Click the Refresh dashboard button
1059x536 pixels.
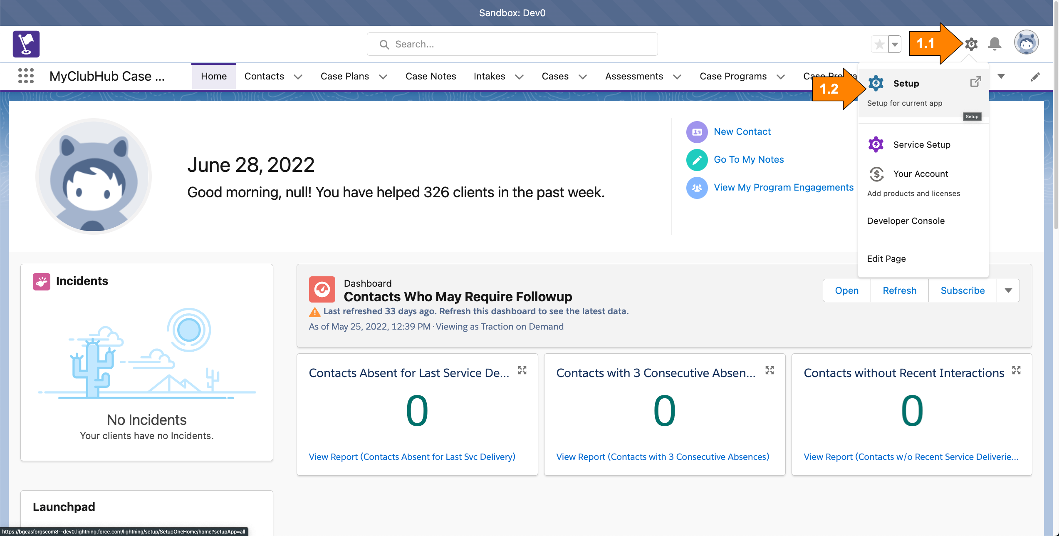899,290
